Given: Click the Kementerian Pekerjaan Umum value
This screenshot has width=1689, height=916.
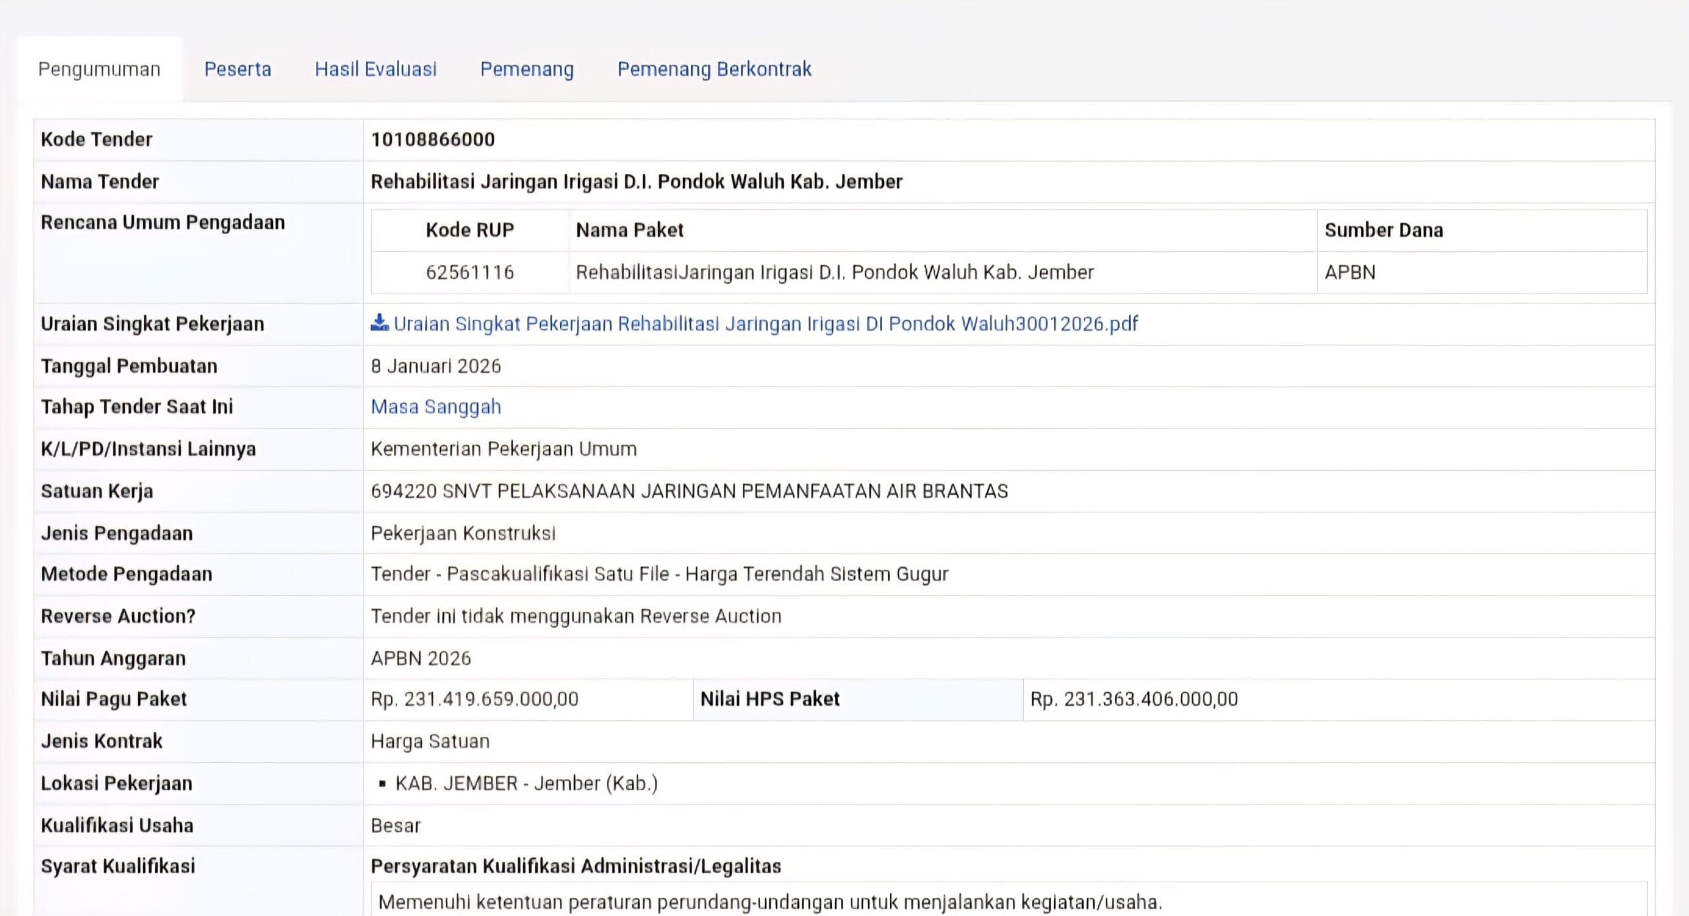Looking at the screenshot, I should pyautogui.click(x=503, y=449).
